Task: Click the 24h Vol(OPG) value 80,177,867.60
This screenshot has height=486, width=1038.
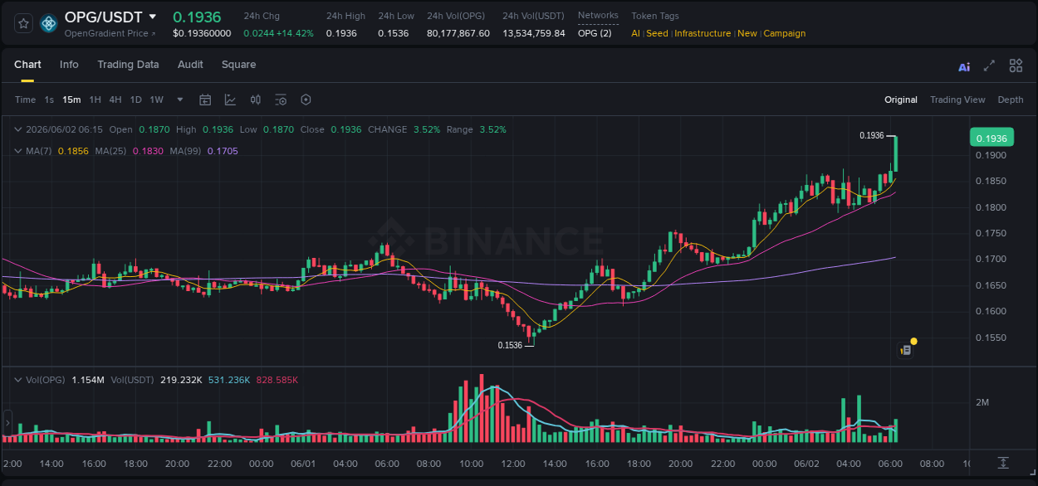Action: click(458, 33)
